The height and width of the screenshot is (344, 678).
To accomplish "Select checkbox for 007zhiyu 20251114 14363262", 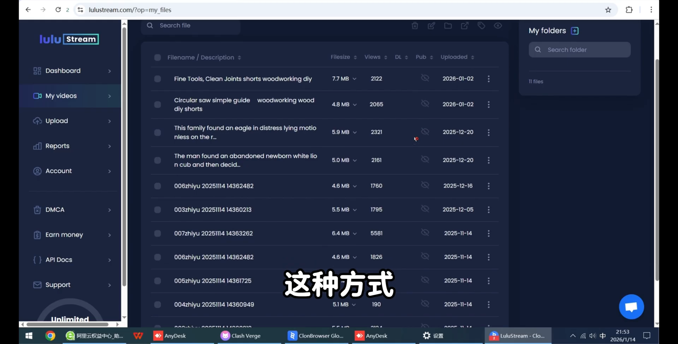I will 157,233.
